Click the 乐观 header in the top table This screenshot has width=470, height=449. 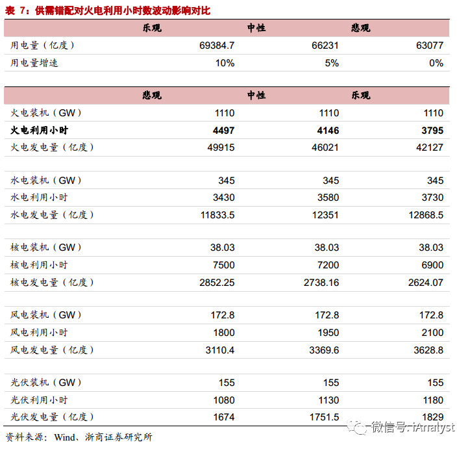(152, 29)
